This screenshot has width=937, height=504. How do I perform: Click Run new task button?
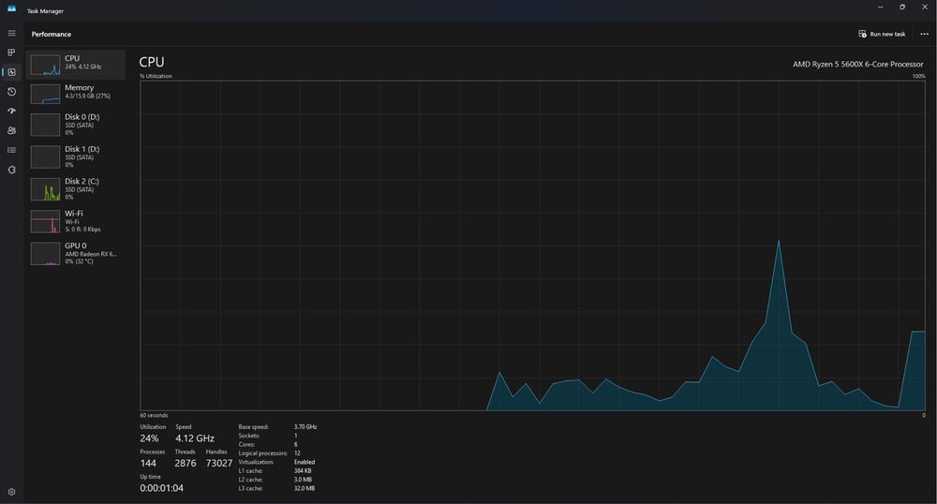882,34
